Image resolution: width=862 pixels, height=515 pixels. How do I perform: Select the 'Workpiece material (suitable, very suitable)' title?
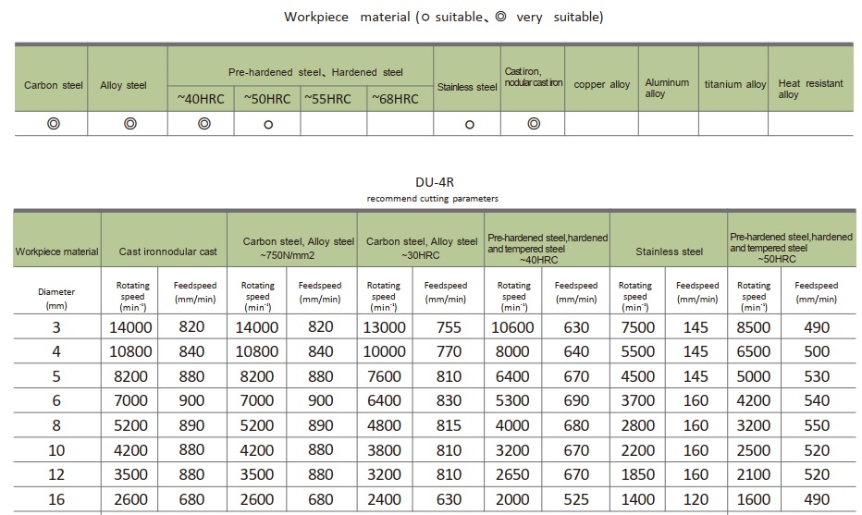coord(444,17)
